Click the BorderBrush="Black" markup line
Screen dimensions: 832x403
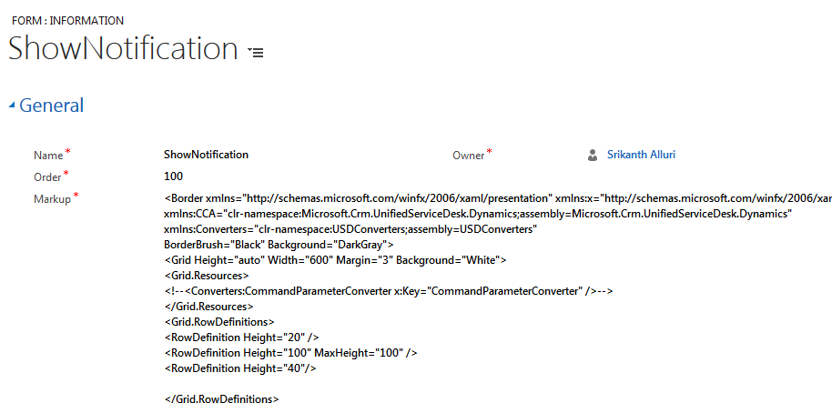[279, 245]
